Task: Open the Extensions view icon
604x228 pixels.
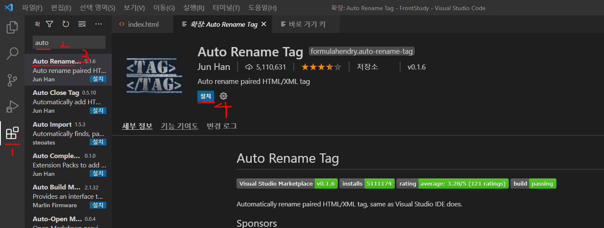Action: (x=12, y=133)
